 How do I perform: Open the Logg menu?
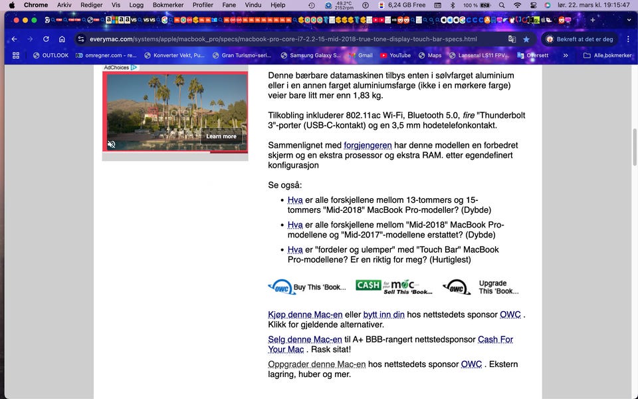click(x=136, y=5)
